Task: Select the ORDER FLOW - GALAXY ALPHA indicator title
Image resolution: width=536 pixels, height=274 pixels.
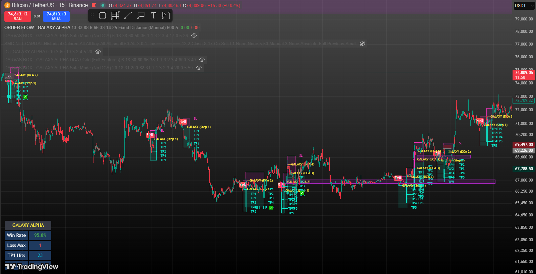Action: click(37, 27)
